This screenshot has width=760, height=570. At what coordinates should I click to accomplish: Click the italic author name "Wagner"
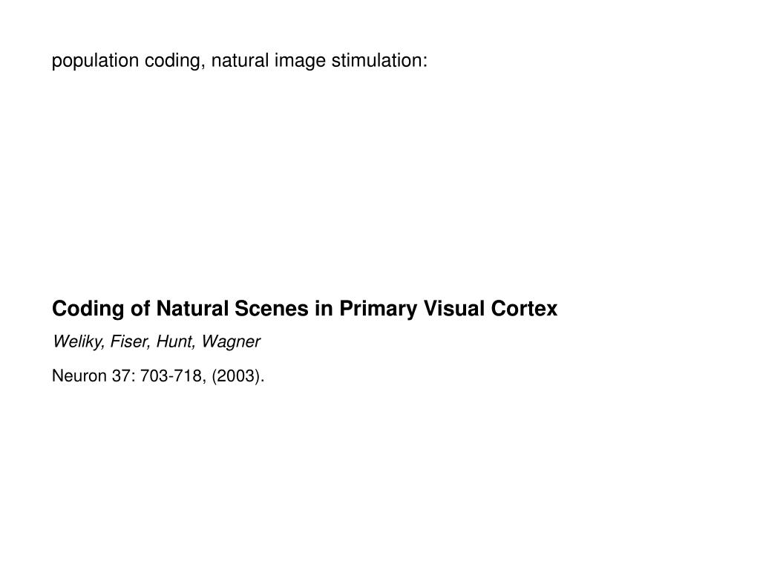pyautogui.click(x=231, y=341)
